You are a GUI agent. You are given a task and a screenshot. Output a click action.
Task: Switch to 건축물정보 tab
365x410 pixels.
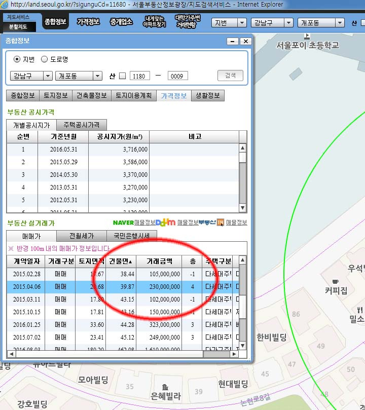(92, 95)
